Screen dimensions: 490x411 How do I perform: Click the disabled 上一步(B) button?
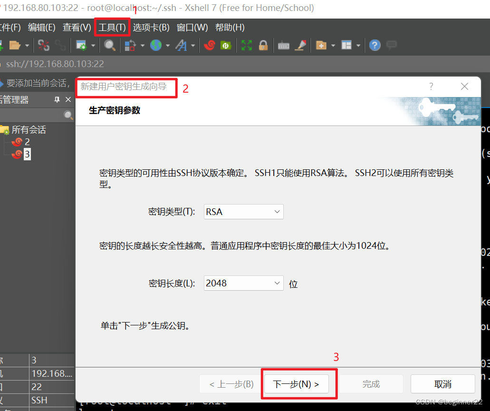pos(231,384)
